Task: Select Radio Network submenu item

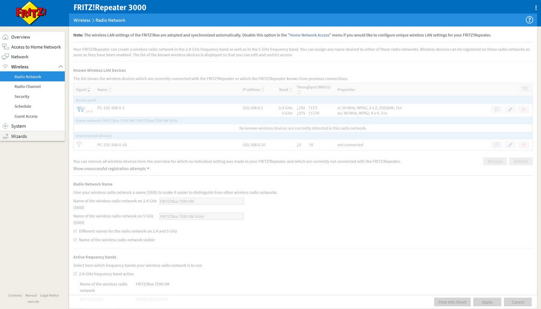Action: [x=33, y=77]
